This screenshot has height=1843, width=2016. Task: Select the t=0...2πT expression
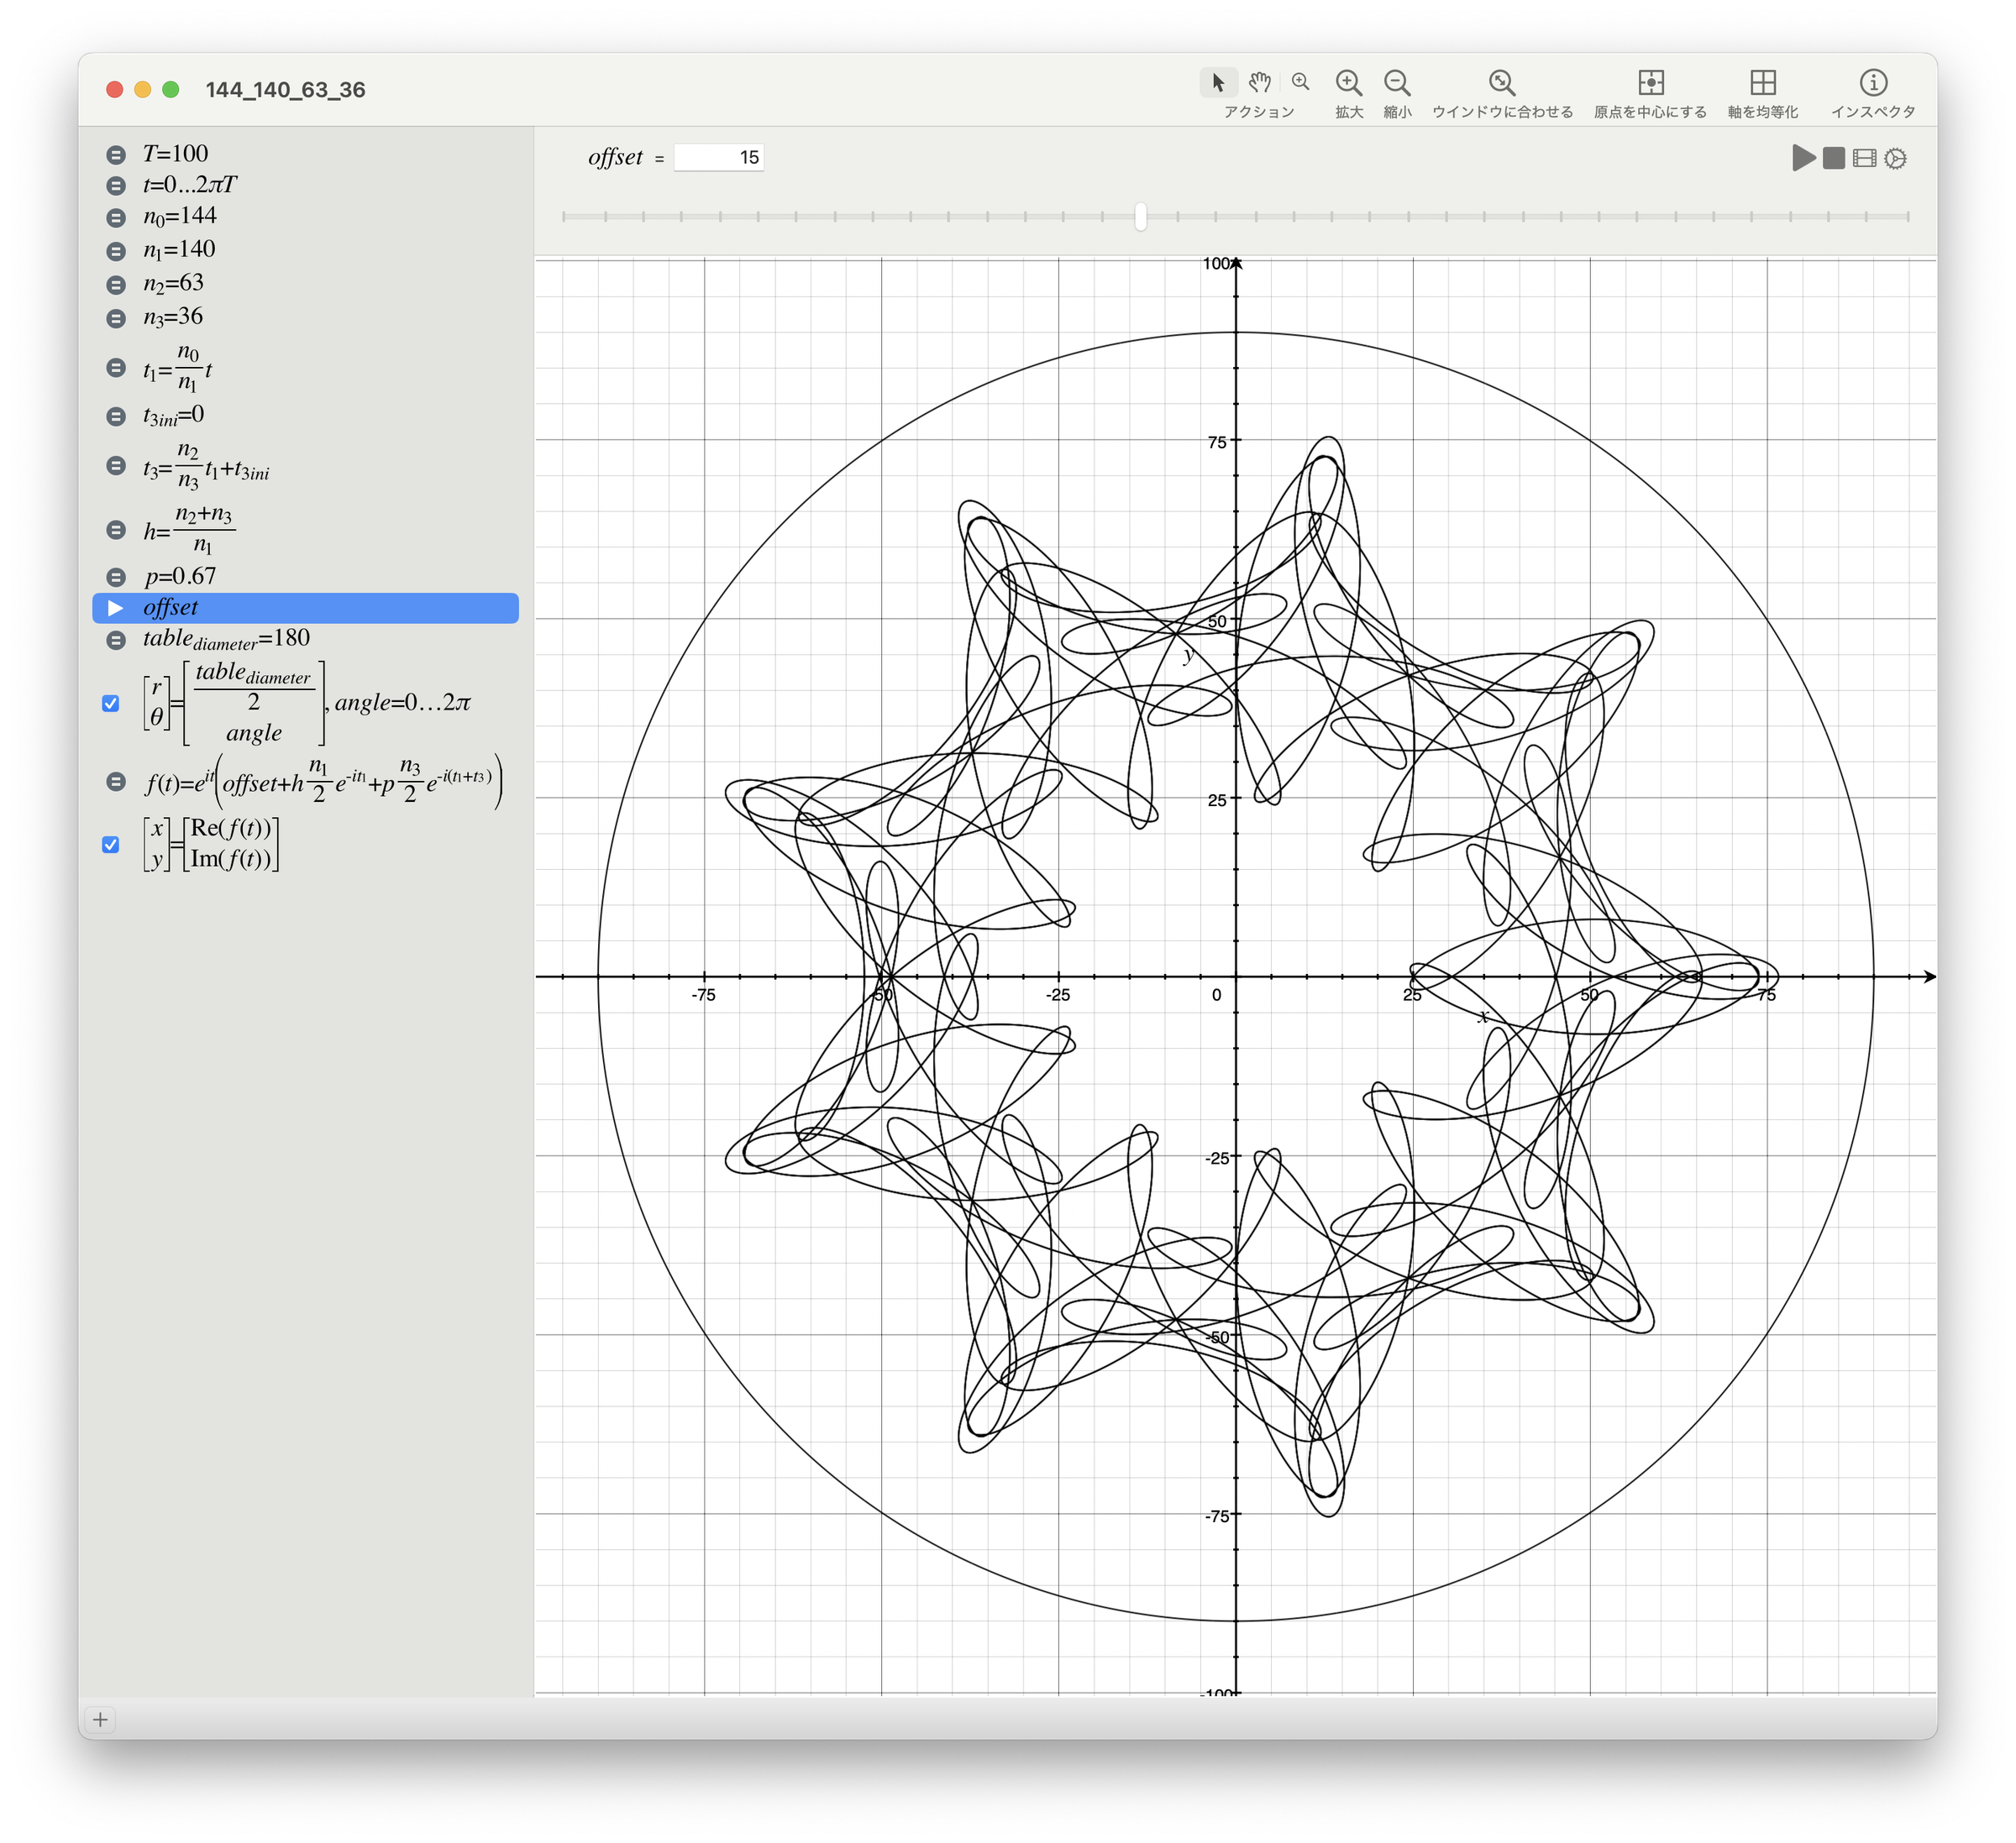tap(190, 185)
